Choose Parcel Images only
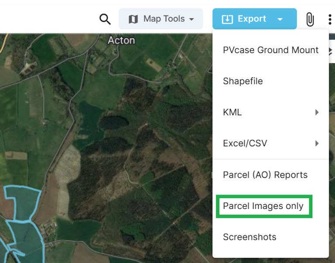Image resolution: width=335 pixels, height=263 pixels. point(270,206)
